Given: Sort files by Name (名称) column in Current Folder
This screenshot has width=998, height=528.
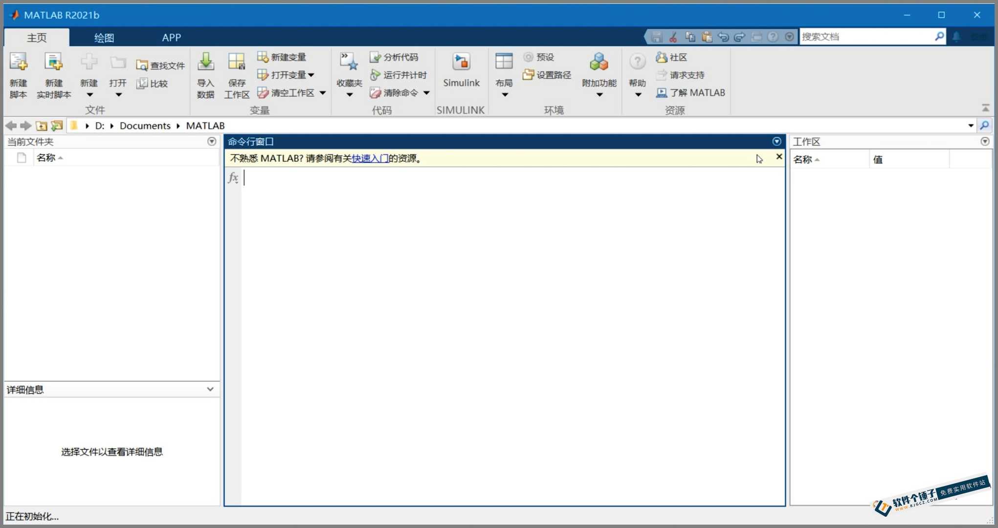Looking at the screenshot, I should [127, 158].
